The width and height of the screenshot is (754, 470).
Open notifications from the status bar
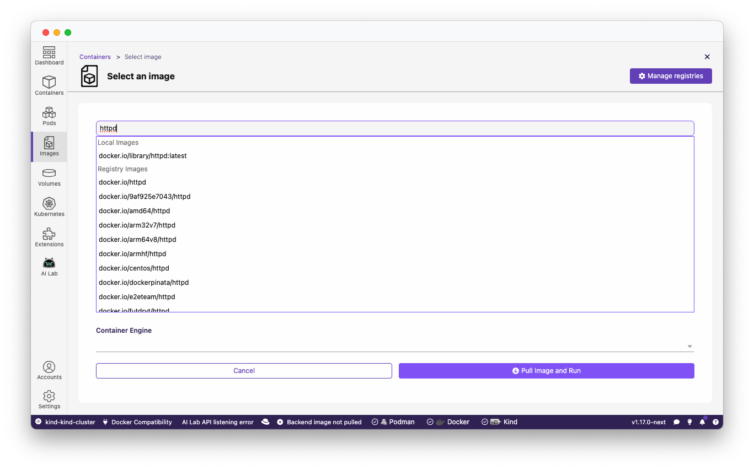(702, 422)
